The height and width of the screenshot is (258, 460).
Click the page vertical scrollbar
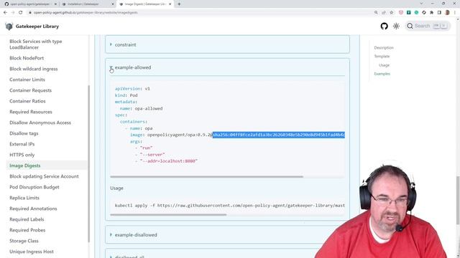click(458, 201)
